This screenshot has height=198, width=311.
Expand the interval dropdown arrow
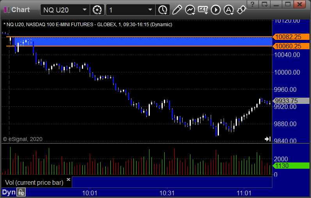tap(150, 10)
